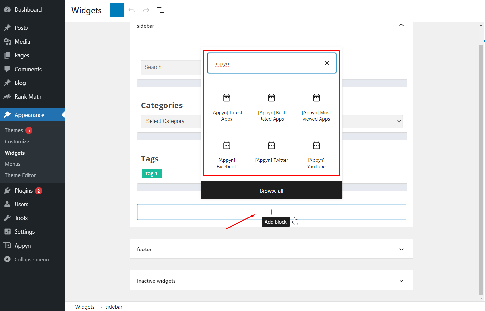The width and height of the screenshot is (485, 311).
Task: Click Widgets in the bottom breadcrumb
Action: tap(85, 307)
